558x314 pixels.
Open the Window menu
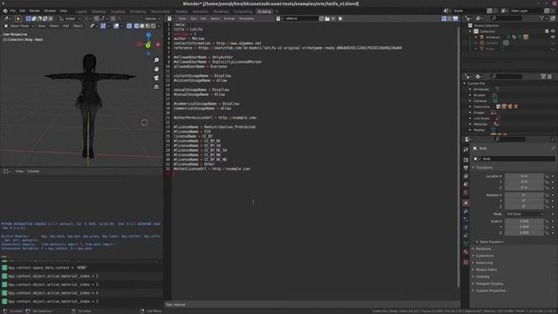coord(50,11)
